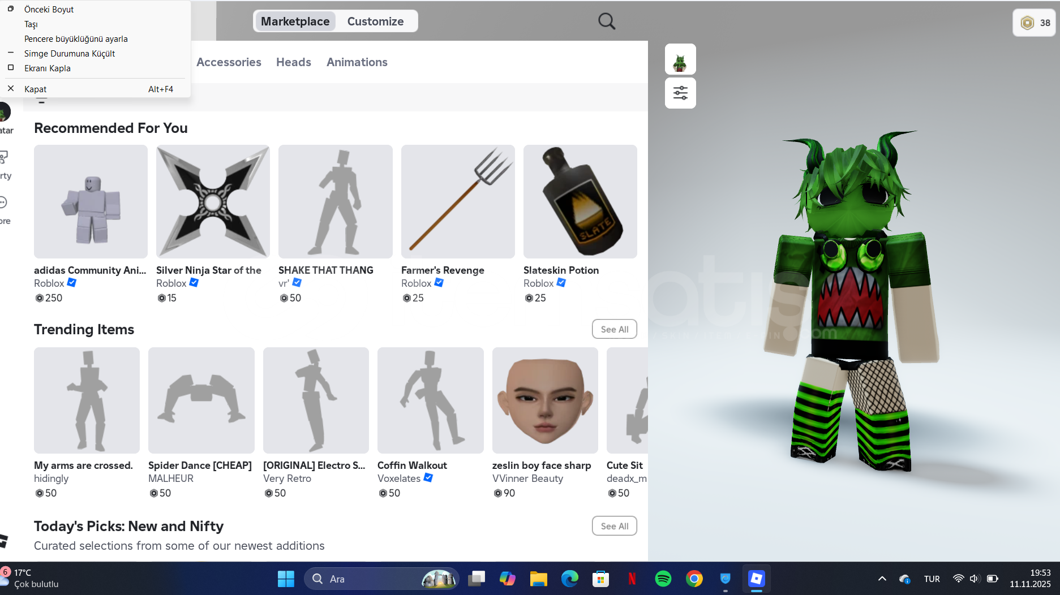Open avatar settings sliders button
Image resolution: width=1060 pixels, height=595 pixels.
click(x=680, y=93)
